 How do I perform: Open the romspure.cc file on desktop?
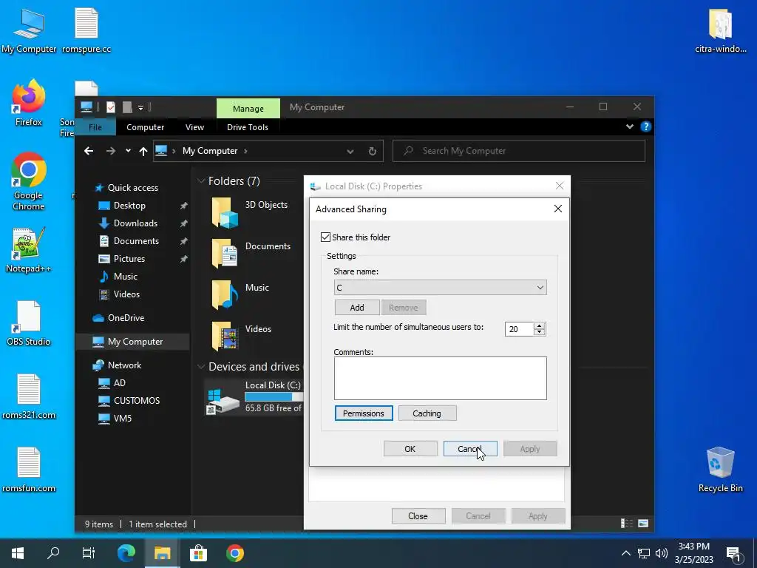(x=86, y=31)
